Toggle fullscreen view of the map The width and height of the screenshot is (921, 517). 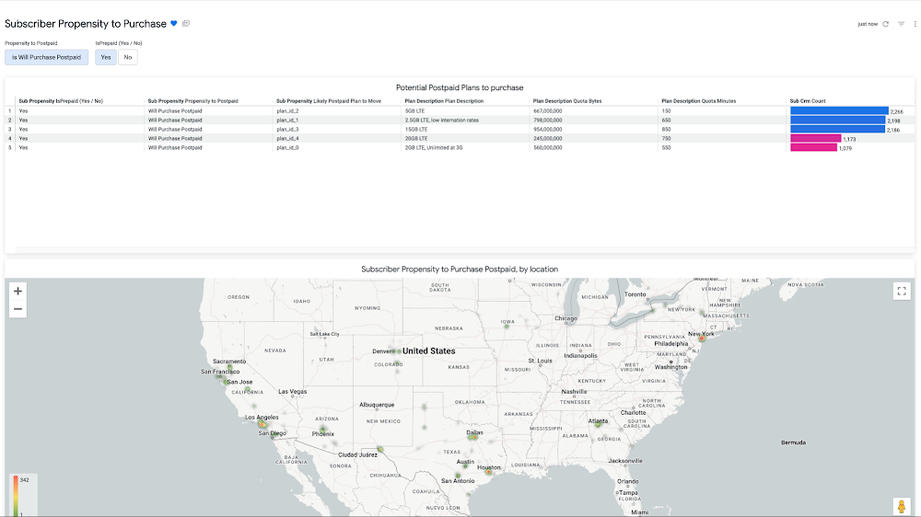[902, 291]
